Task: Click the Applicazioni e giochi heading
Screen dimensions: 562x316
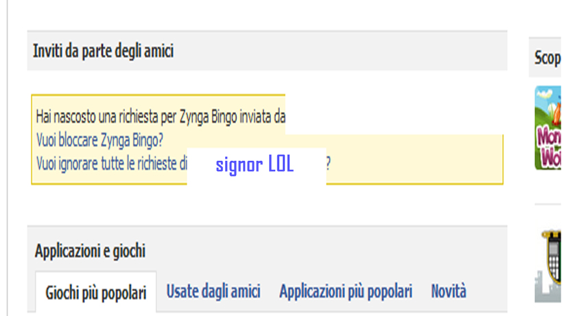Action: click(90, 251)
